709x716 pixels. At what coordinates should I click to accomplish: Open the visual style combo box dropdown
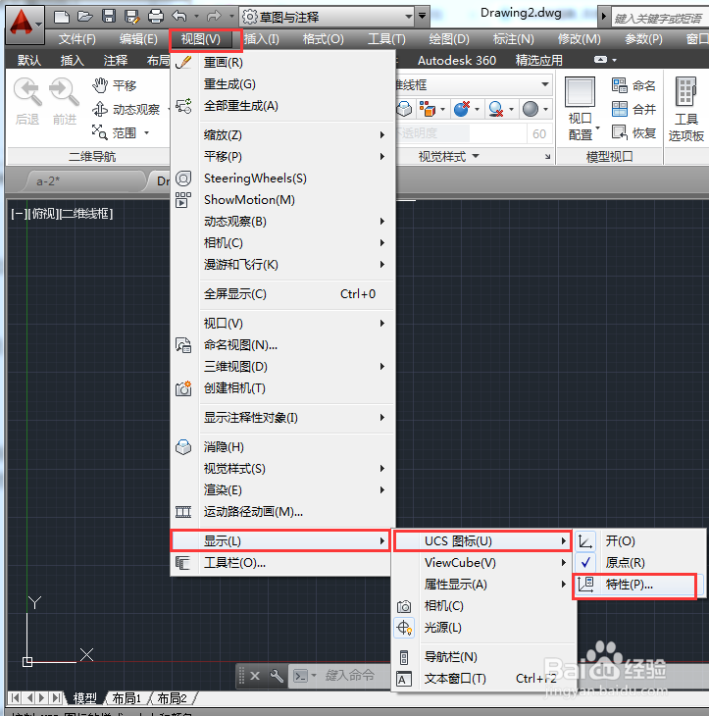(x=544, y=84)
